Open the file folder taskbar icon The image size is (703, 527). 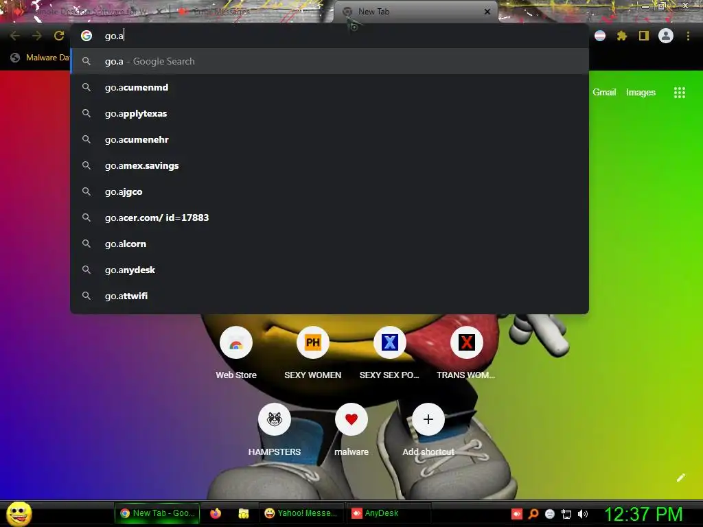point(244,513)
